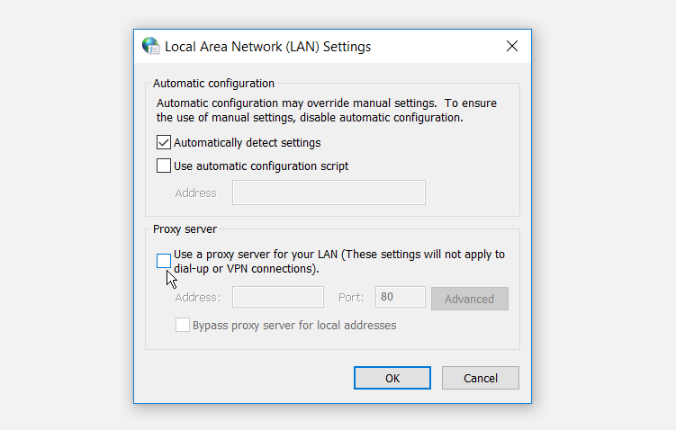Select the Port field showing 80

coord(401,298)
